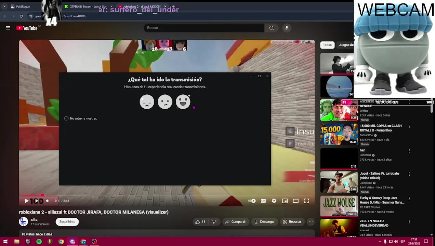Open OBS Studio from the taskbar
435x246 pixels.
[x=94, y=242]
